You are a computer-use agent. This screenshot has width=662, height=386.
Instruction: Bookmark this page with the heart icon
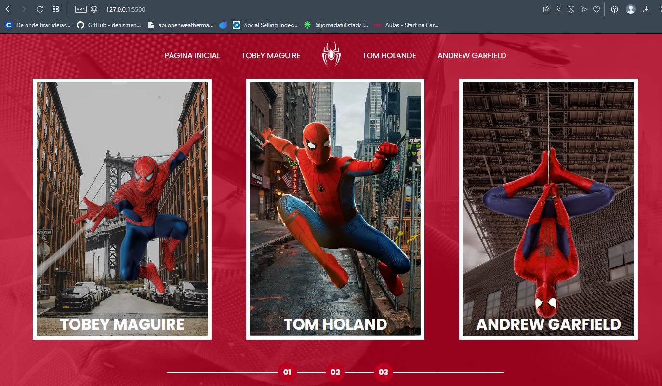click(x=596, y=9)
